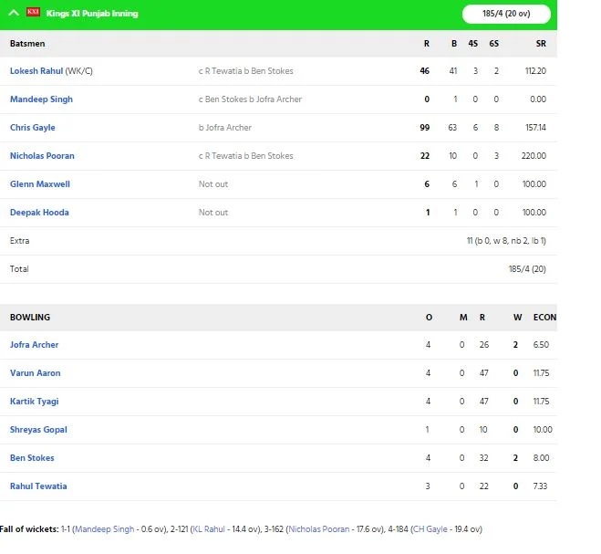Collapse the Kings XI Punjab Inning section
The height and width of the screenshot is (554, 601).
click(14, 13)
